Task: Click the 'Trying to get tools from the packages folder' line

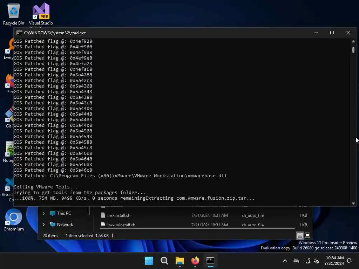Action: pos(79,193)
